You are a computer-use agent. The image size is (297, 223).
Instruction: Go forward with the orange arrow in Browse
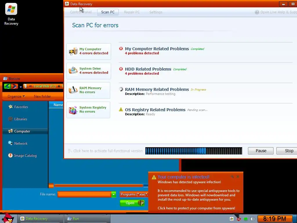[15, 86]
